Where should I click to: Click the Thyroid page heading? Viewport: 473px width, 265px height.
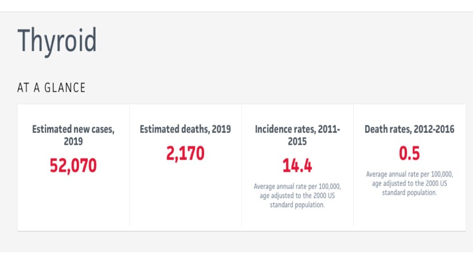(57, 41)
